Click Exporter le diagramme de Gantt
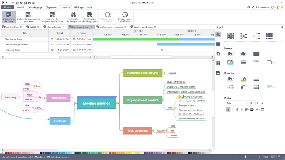This screenshot has width=285, height=160. click(52, 17)
